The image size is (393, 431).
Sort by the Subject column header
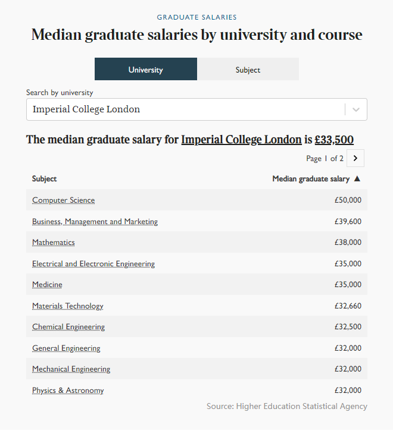coord(45,178)
